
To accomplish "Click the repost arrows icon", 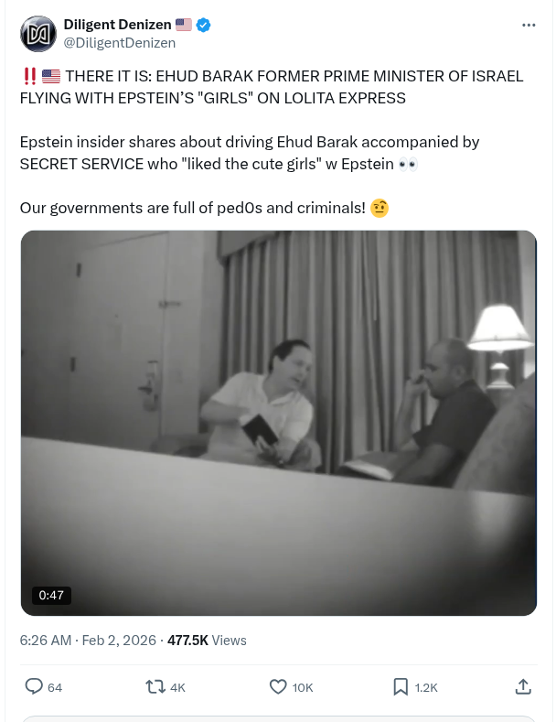I will click(x=156, y=686).
